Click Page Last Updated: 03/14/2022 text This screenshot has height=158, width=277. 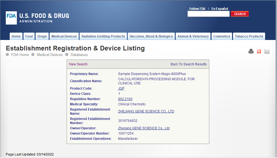[x=30, y=154]
